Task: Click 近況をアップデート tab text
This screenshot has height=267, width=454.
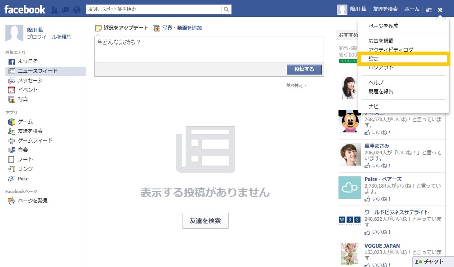Action: pos(126,28)
